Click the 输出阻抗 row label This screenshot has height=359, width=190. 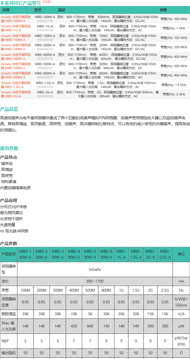(x=9, y=353)
